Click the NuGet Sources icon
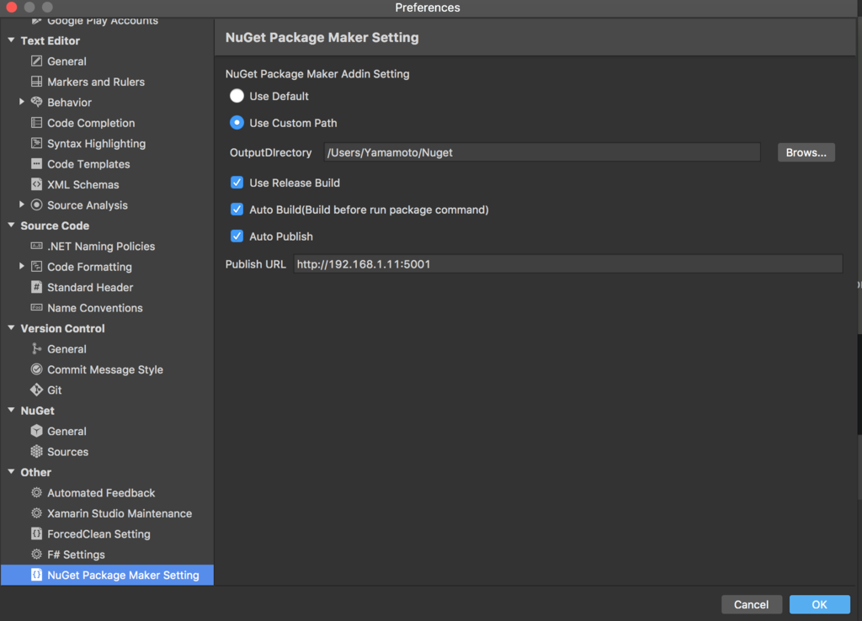The height and width of the screenshot is (621, 862). [36, 452]
